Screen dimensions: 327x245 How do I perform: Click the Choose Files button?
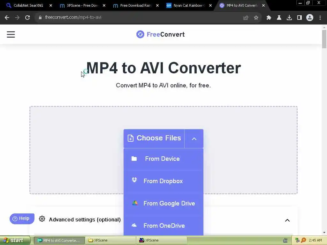coord(154,138)
